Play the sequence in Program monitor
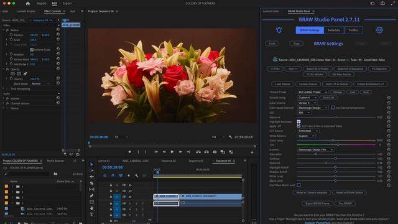The width and height of the screenshot is (398, 224). point(172,152)
